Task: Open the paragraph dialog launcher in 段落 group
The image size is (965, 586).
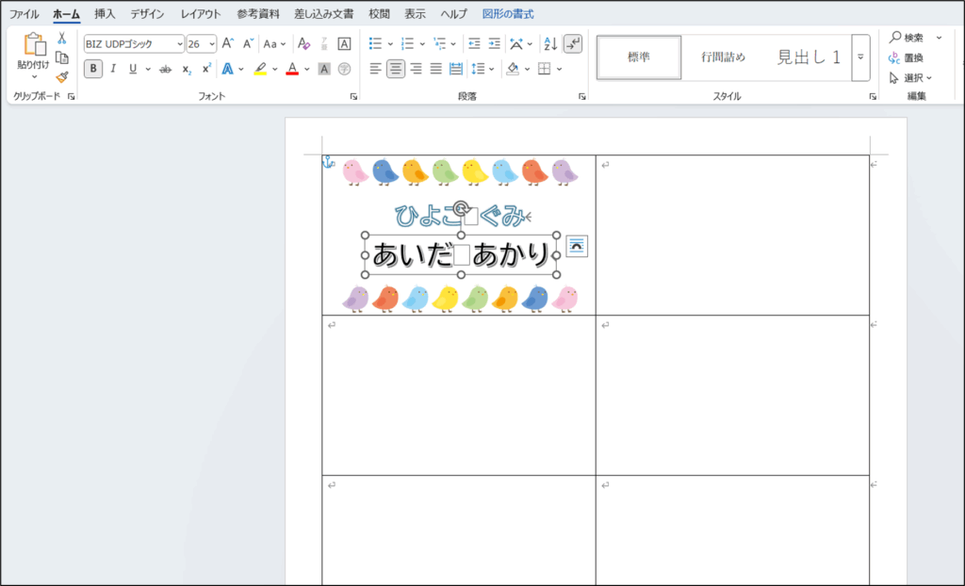Action: [x=581, y=97]
